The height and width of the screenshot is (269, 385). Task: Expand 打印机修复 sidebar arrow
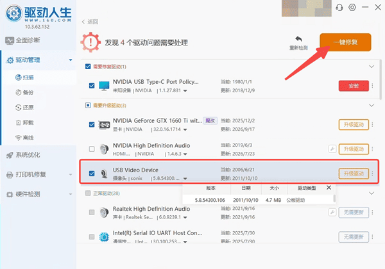pyautogui.click(x=71, y=175)
